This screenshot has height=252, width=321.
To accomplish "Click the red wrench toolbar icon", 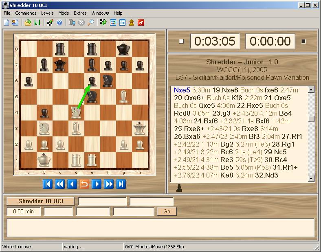I will tap(141, 22).
